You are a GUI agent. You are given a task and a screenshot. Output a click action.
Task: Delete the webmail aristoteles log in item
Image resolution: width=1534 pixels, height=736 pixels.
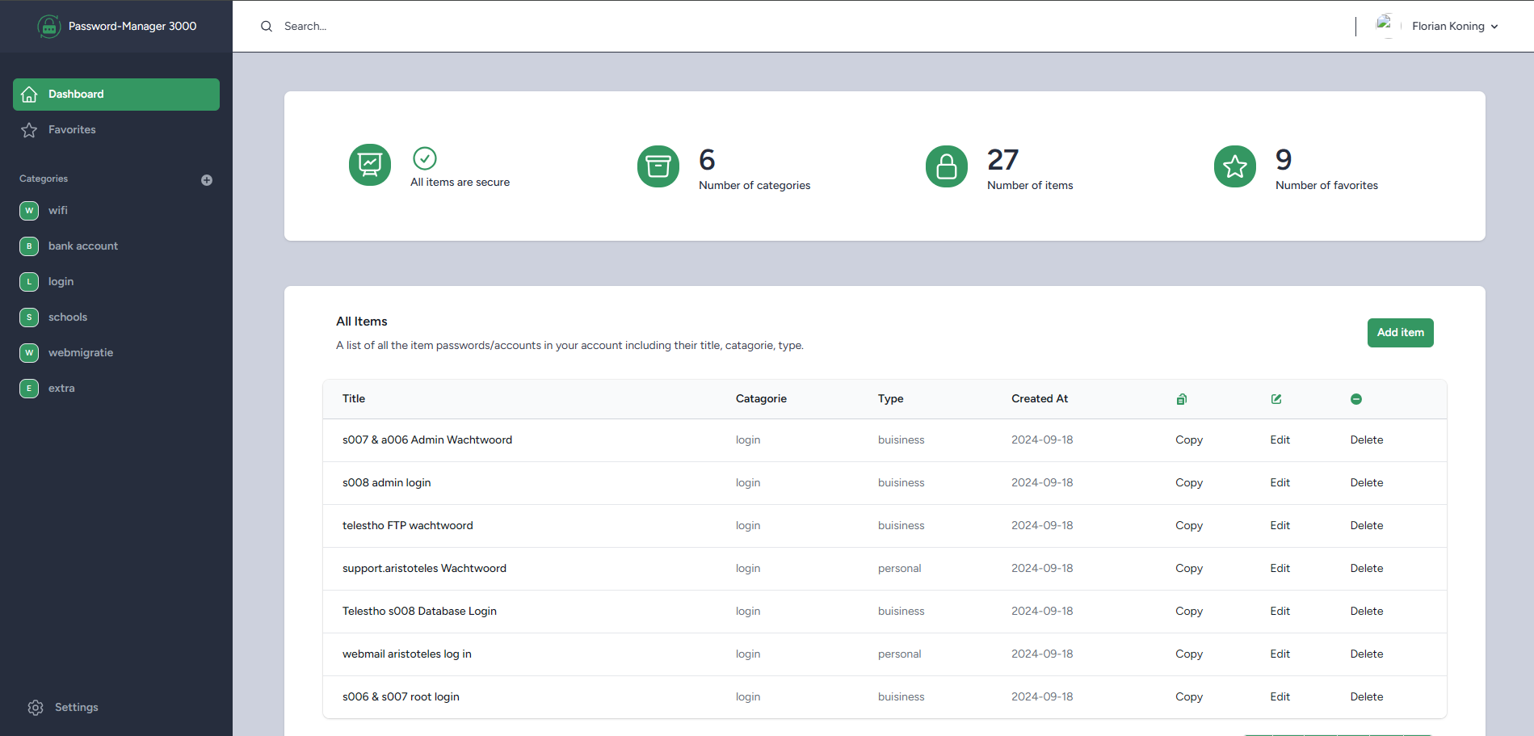(x=1366, y=654)
